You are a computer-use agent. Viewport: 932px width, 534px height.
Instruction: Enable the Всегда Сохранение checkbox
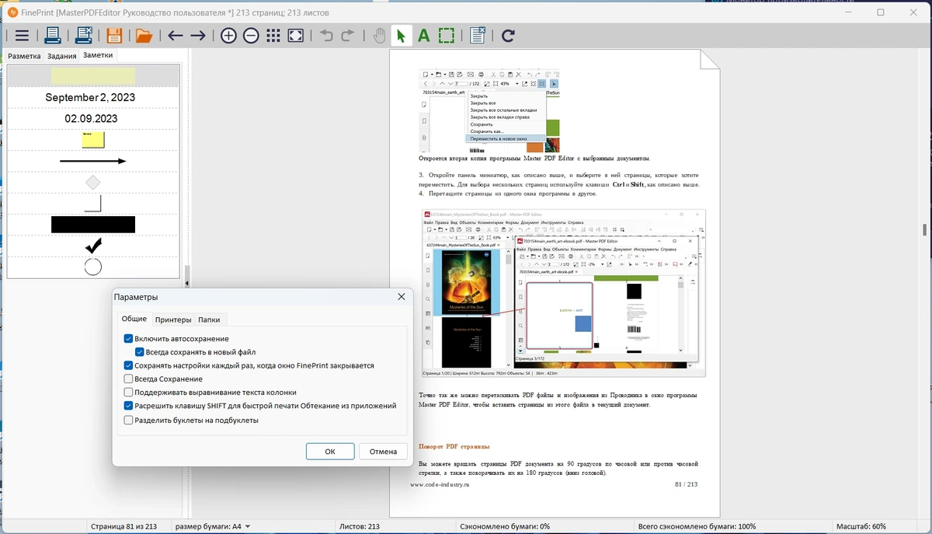pyautogui.click(x=129, y=379)
